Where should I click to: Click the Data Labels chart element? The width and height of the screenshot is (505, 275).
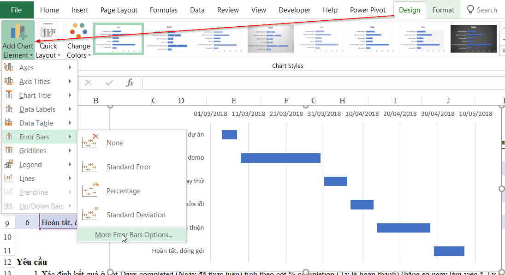click(x=34, y=109)
